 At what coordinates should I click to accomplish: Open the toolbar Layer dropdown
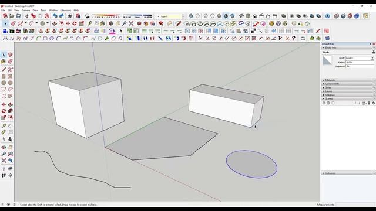tap(183, 16)
